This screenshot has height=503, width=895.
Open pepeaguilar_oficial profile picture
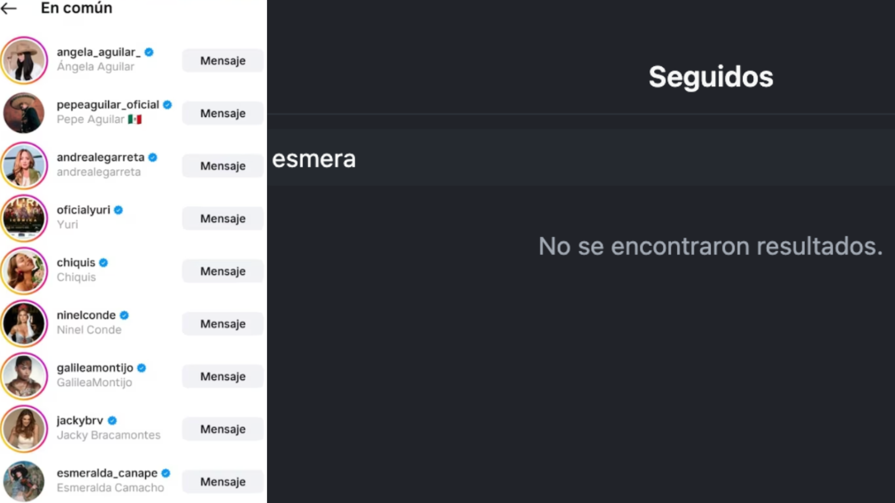pos(24,113)
